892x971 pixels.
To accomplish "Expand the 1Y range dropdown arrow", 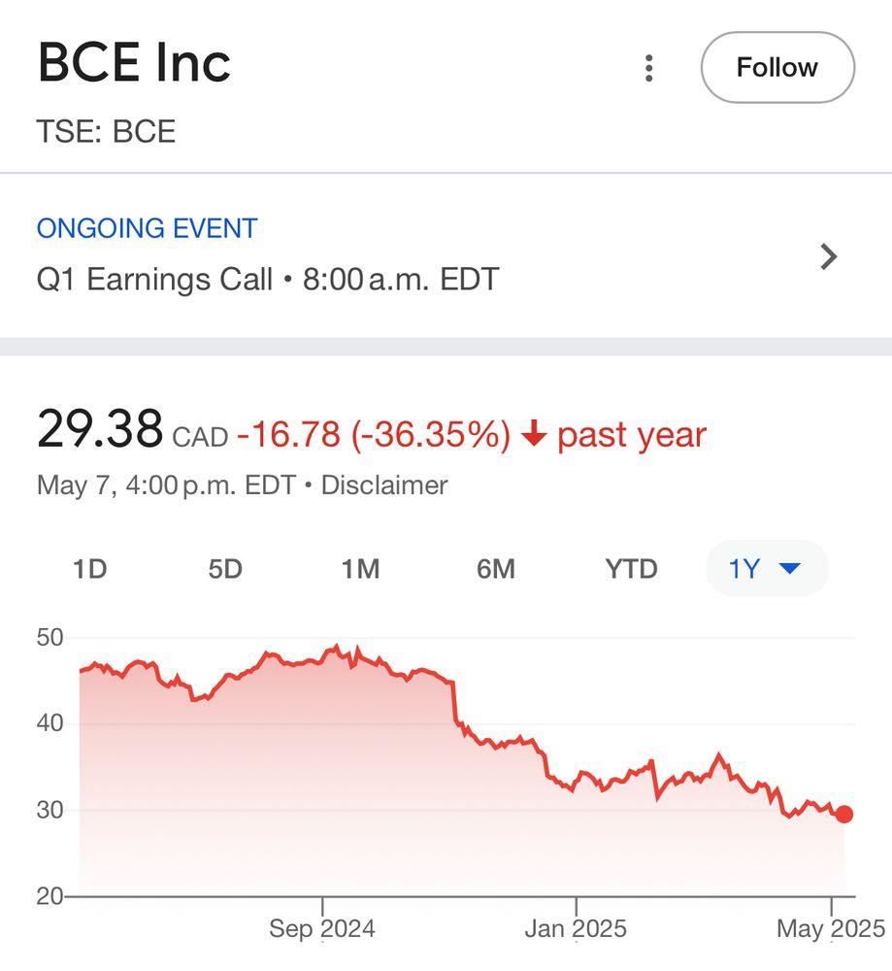I will click(x=790, y=568).
